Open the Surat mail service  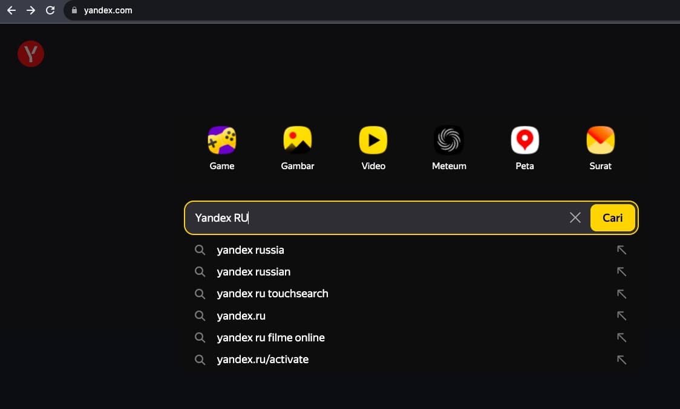point(601,140)
